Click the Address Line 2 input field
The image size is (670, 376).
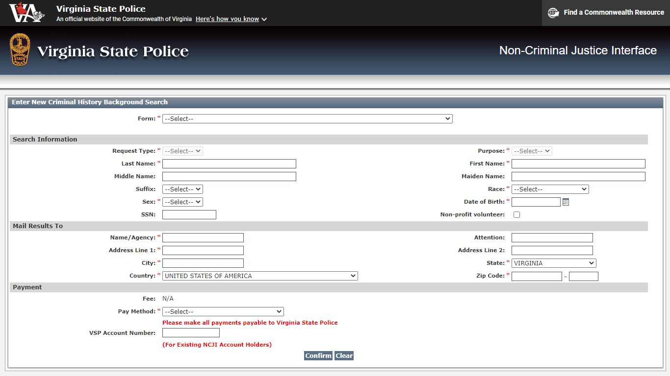point(552,250)
